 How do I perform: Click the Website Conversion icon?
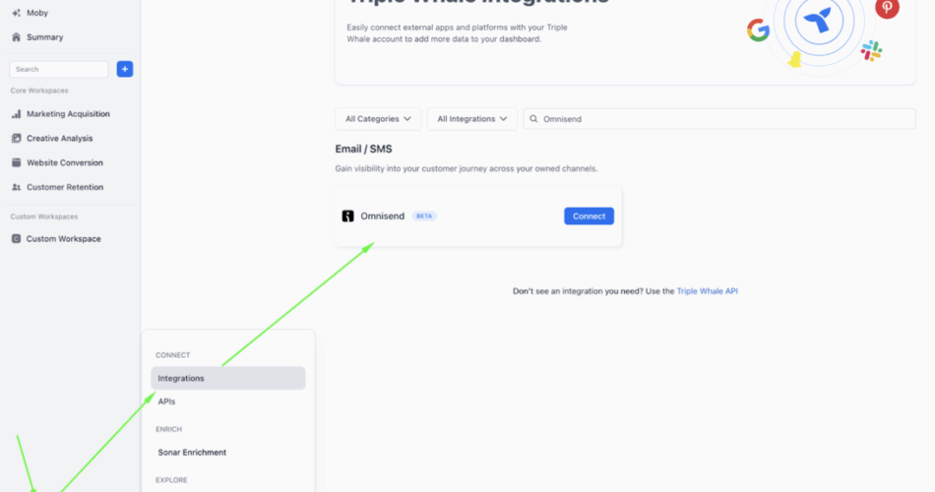16,163
